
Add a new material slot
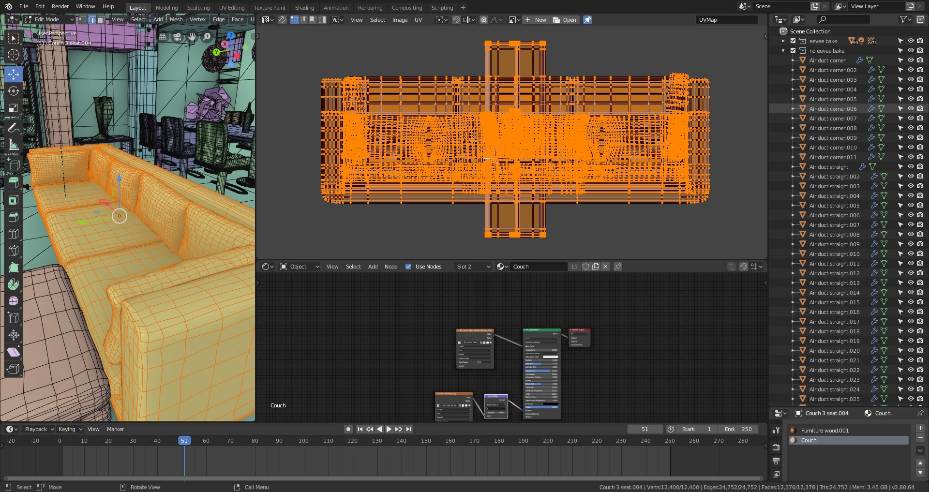click(x=920, y=428)
